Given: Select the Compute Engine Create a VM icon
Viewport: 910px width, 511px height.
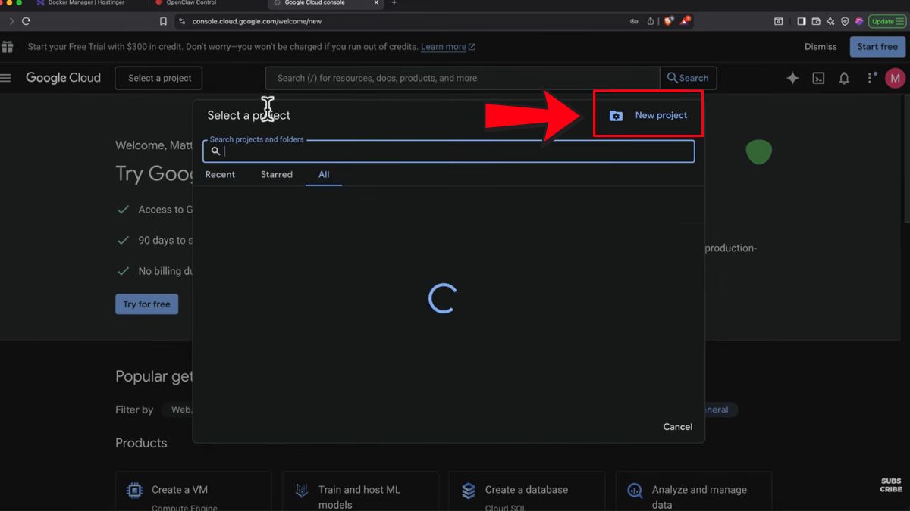Looking at the screenshot, I should [x=134, y=490].
